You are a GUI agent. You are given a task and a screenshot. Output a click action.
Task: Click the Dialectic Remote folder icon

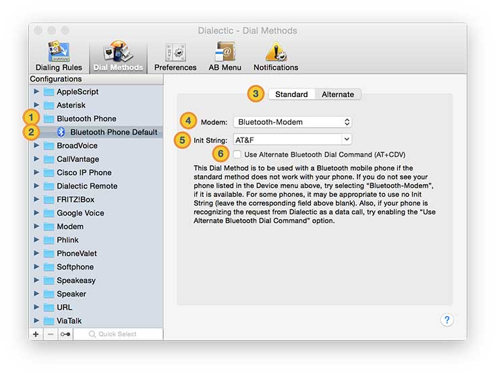point(49,187)
